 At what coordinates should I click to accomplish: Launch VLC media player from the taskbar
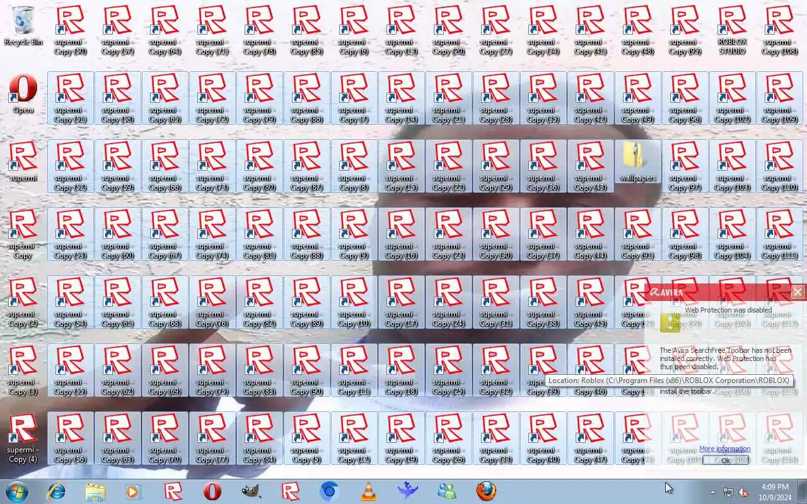coord(368,491)
